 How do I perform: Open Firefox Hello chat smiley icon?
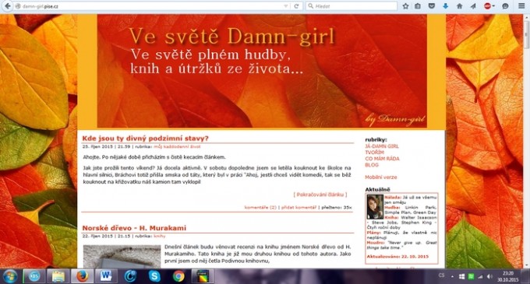click(x=505, y=6)
